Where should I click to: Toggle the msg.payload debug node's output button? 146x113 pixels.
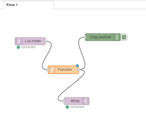coord(124,37)
